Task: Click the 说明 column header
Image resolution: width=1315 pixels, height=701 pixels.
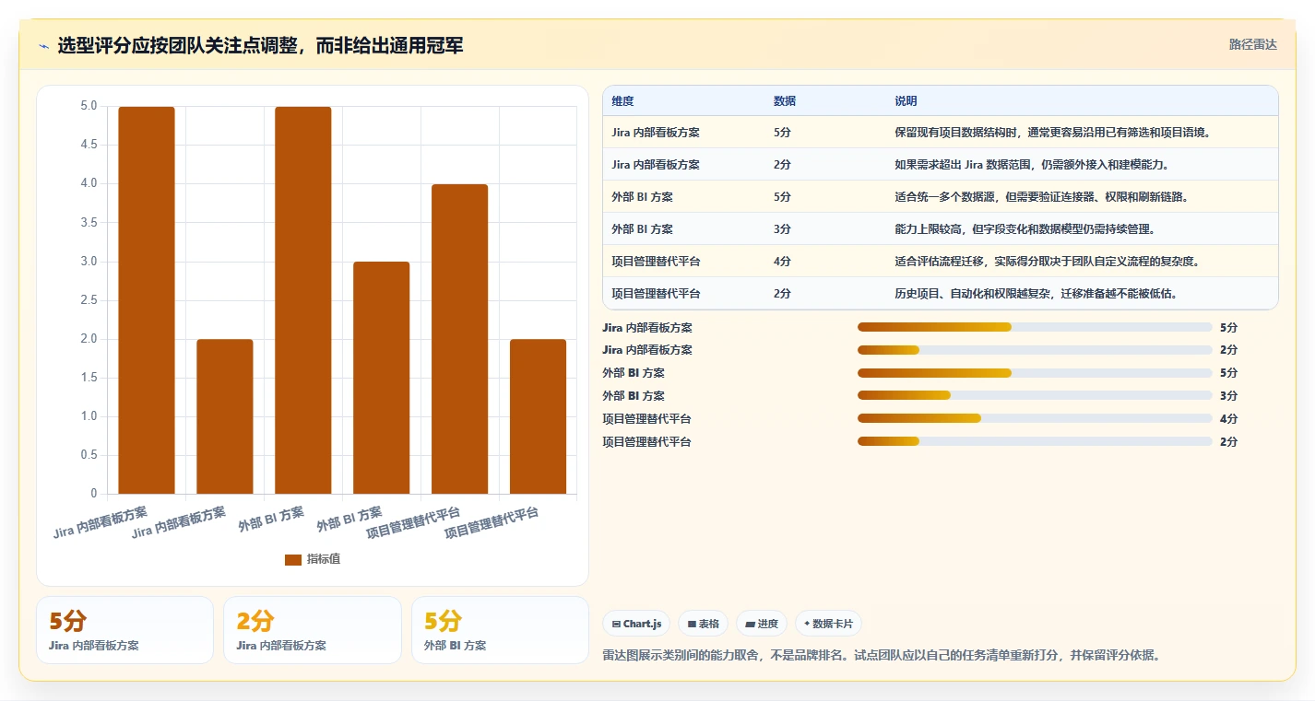Action: [x=906, y=101]
